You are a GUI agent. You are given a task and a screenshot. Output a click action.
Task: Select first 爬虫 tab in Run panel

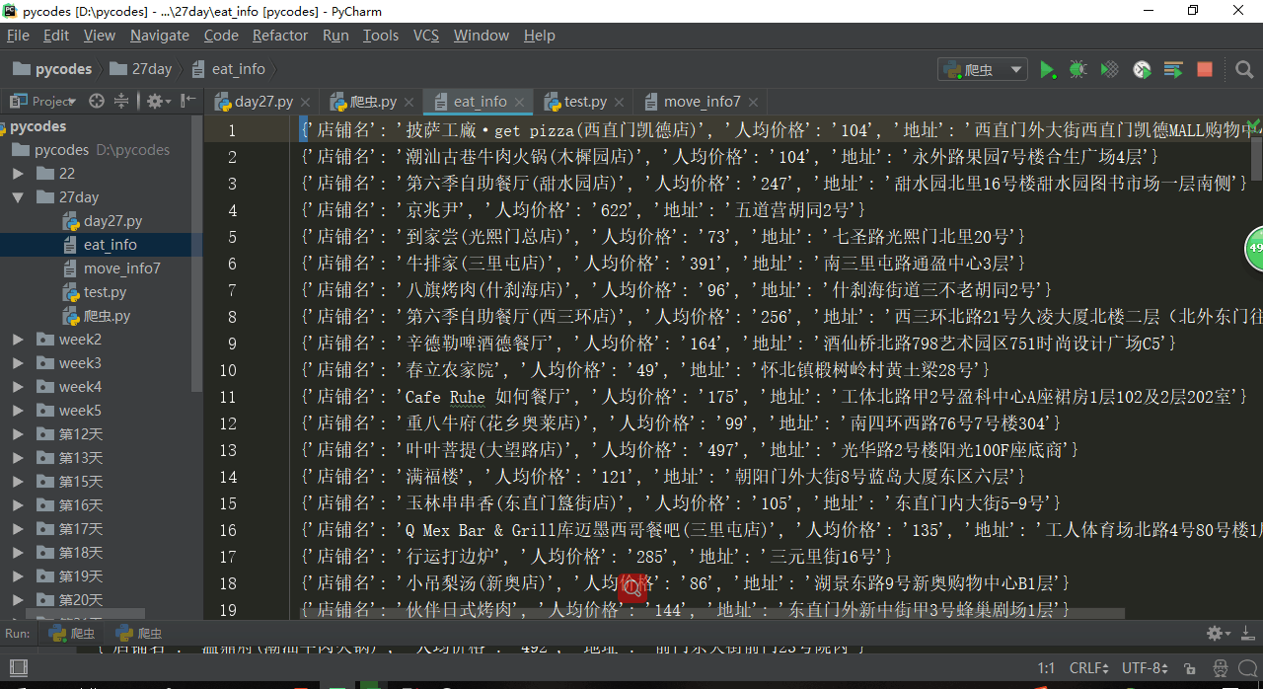[72, 633]
